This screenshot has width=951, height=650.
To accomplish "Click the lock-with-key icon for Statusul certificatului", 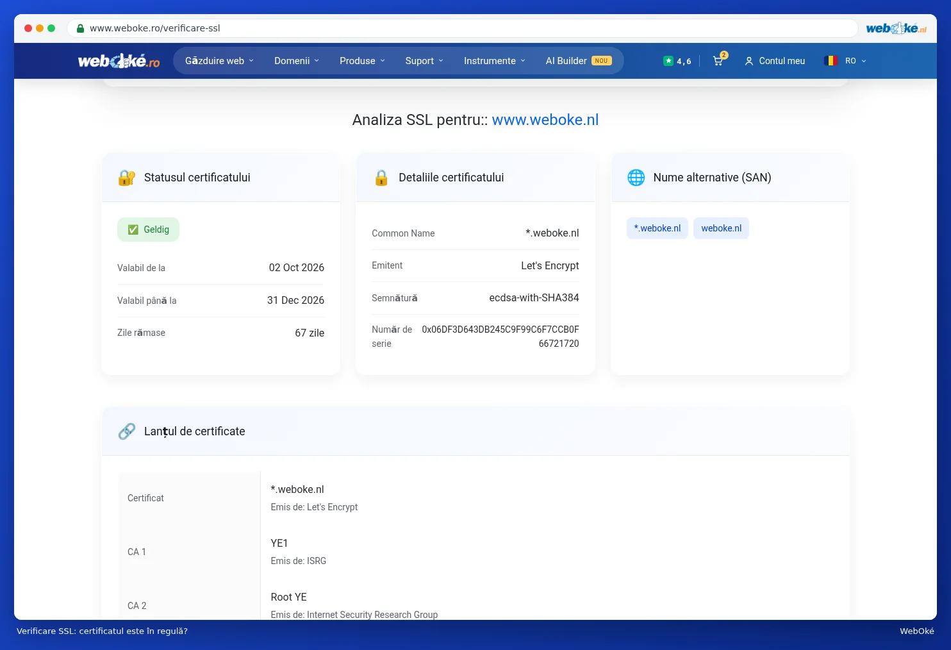I will (x=127, y=178).
